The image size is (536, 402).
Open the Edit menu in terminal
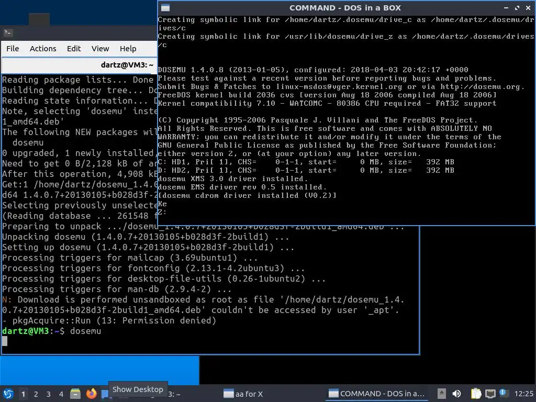pos(74,49)
